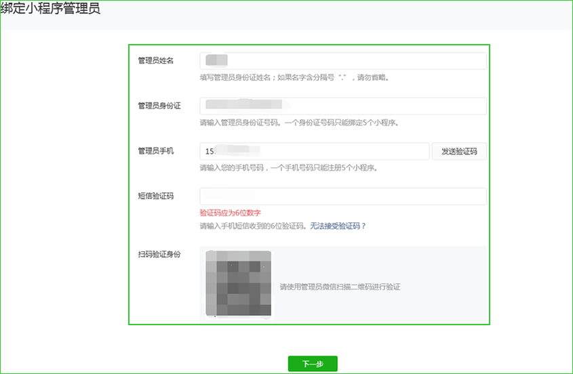The width and height of the screenshot is (573, 374).
Task: Click the ID card hint about 5个小程序
Action: click(x=298, y=123)
